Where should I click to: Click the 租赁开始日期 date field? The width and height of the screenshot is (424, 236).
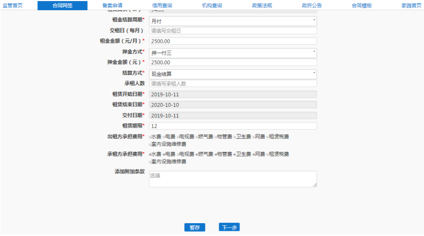(x=233, y=95)
